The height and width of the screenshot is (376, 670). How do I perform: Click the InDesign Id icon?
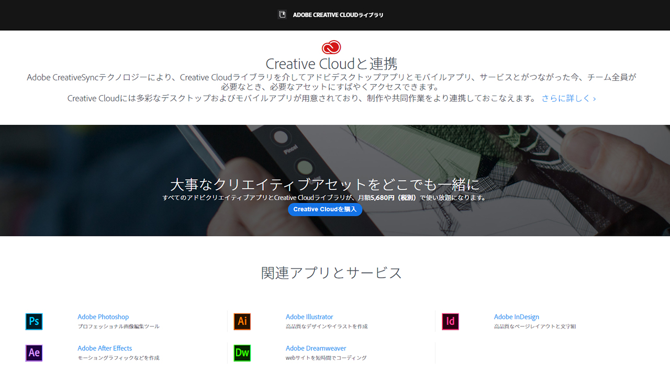point(450,321)
